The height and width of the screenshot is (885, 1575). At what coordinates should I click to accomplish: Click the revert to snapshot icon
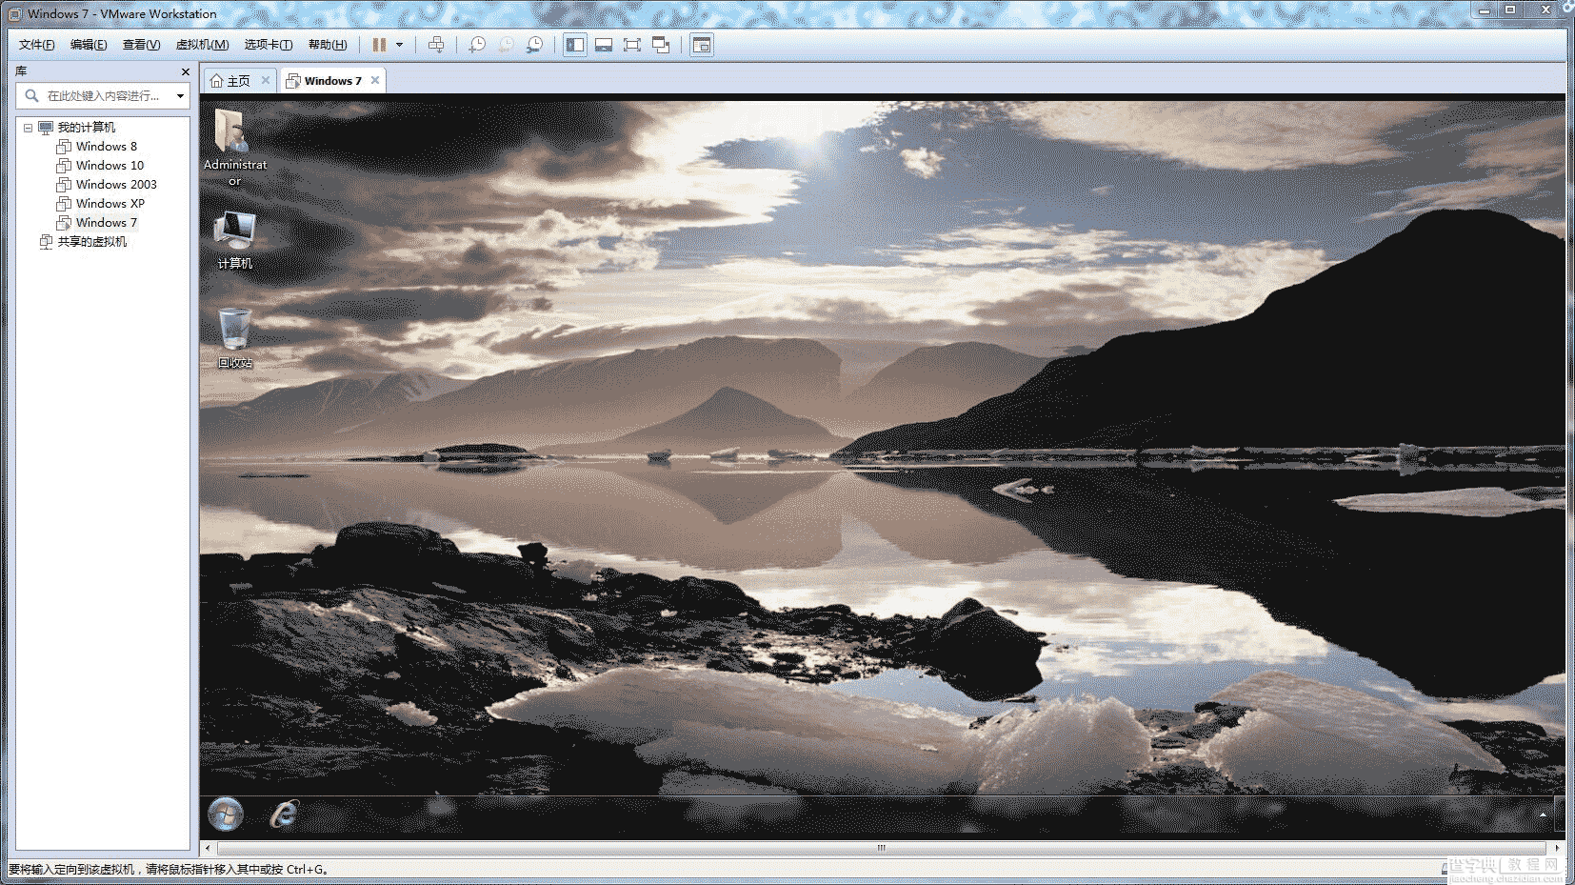pyautogui.click(x=506, y=45)
